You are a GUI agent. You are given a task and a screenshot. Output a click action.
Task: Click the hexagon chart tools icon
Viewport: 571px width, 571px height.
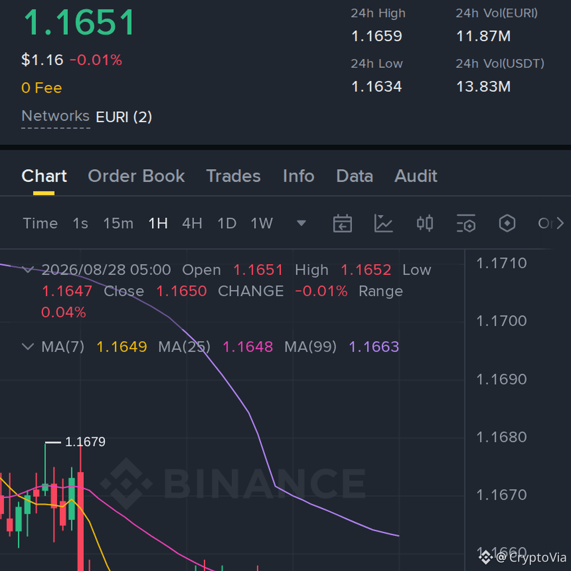(x=507, y=223)
